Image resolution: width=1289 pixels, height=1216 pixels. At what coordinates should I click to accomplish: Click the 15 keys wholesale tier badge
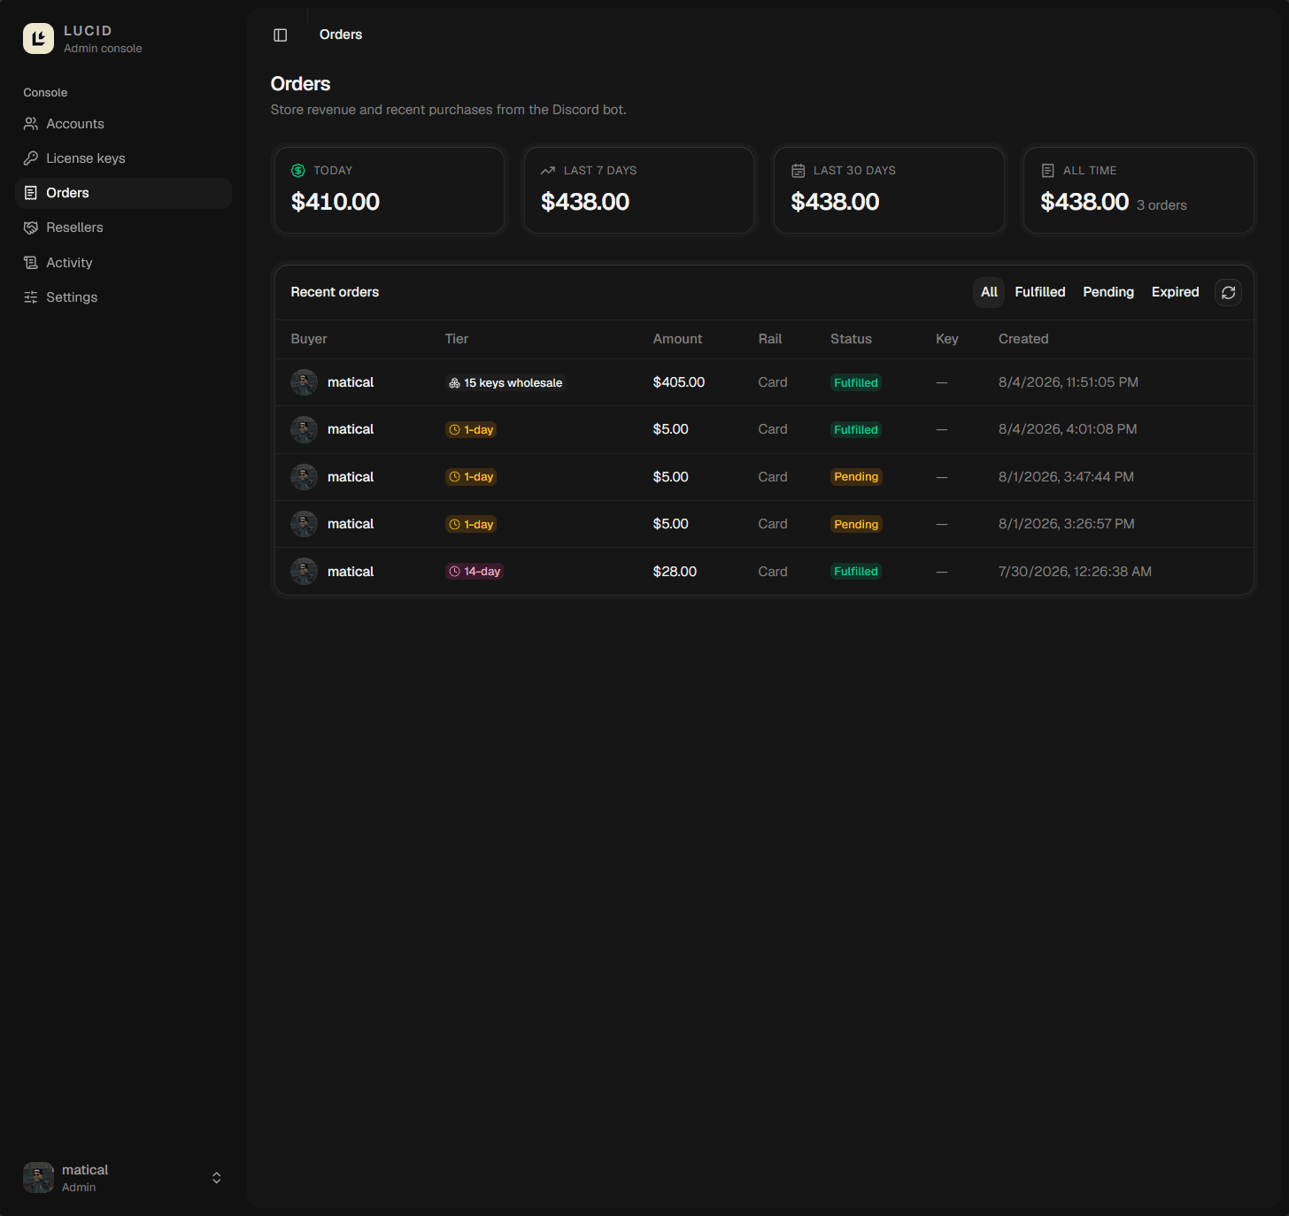pyautogui.click(x=506, y=383)
